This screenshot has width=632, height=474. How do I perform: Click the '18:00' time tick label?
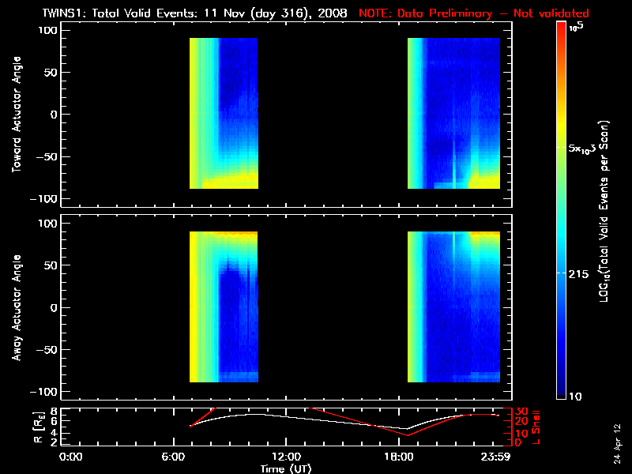pyautogui.click(x=399, y=457)
